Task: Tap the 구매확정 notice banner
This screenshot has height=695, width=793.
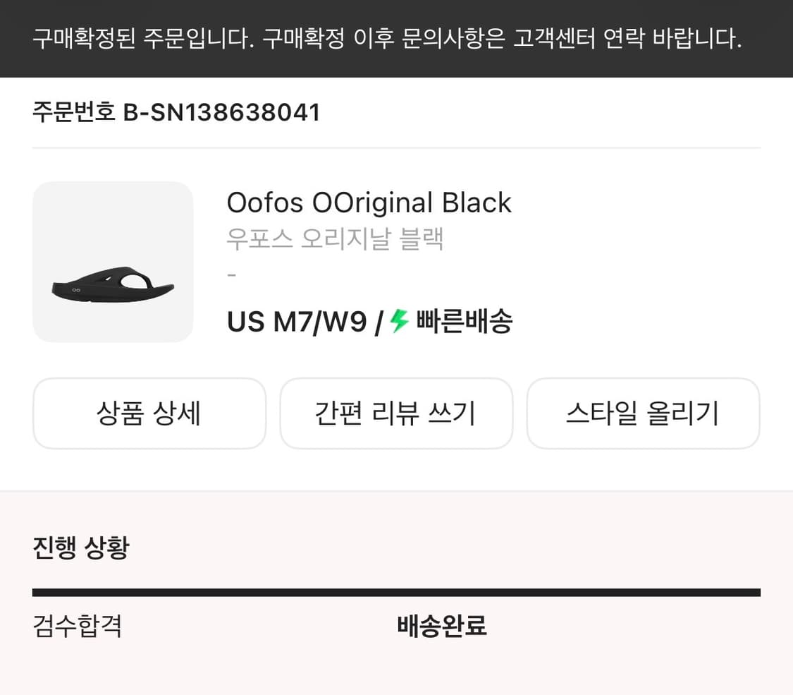Action: [x=387, y=39]
